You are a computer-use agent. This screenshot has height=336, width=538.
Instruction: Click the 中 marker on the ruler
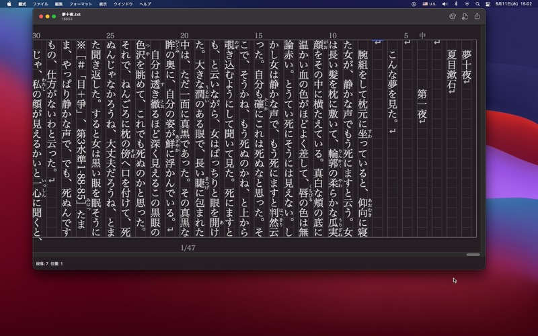click(x=422, y=36)
